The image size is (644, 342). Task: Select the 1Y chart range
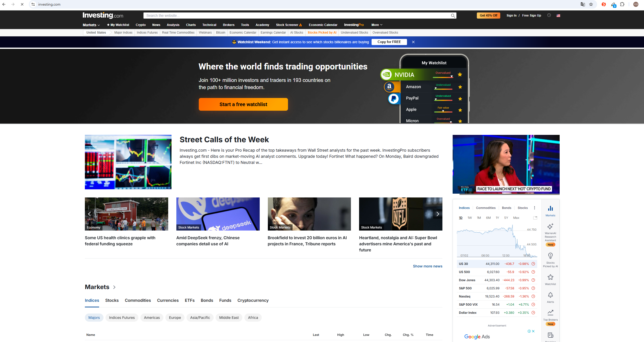[x=497, y=218]
